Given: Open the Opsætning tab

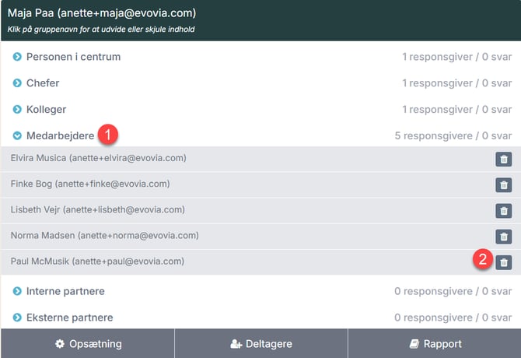Looking at the screenshot, I should pyautogui.click(x=87, y=343).
